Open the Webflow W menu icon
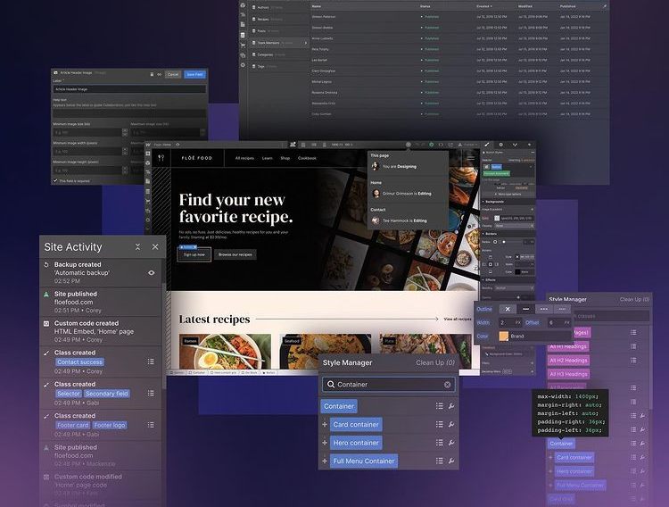 (x=147, y=145)
